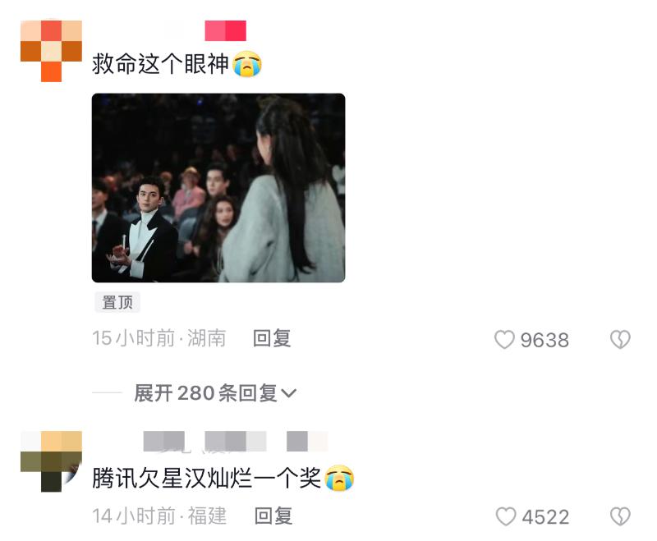Tap the 置顶 pinned tag
The width and height of the screenshot is (657, 541).
117,302
